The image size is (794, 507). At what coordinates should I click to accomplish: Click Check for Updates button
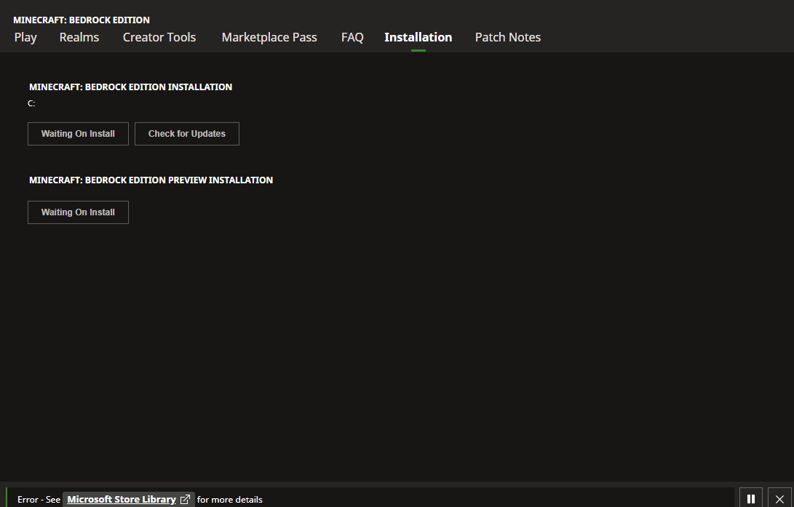tap(187, 134)
